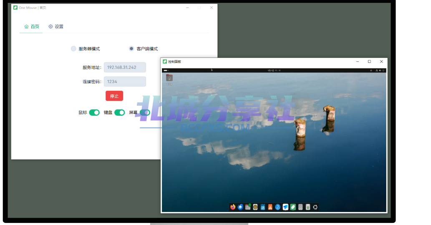
Task: Open the blue Help question-mark icon
Action: [277, 207]
